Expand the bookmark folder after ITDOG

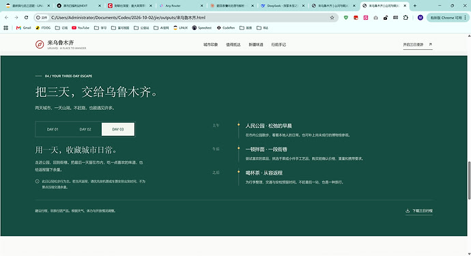61,27
